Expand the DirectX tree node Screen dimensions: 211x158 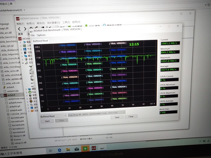click(26, 92)
